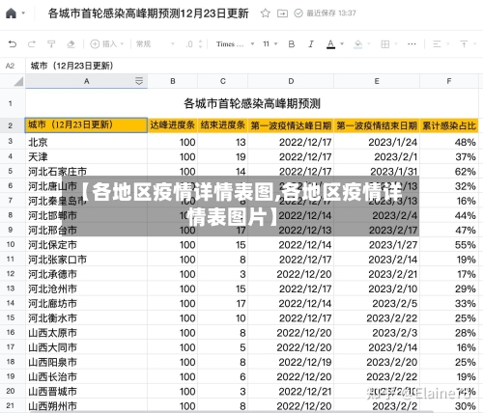Select row 10 header

tap(11, 244)
